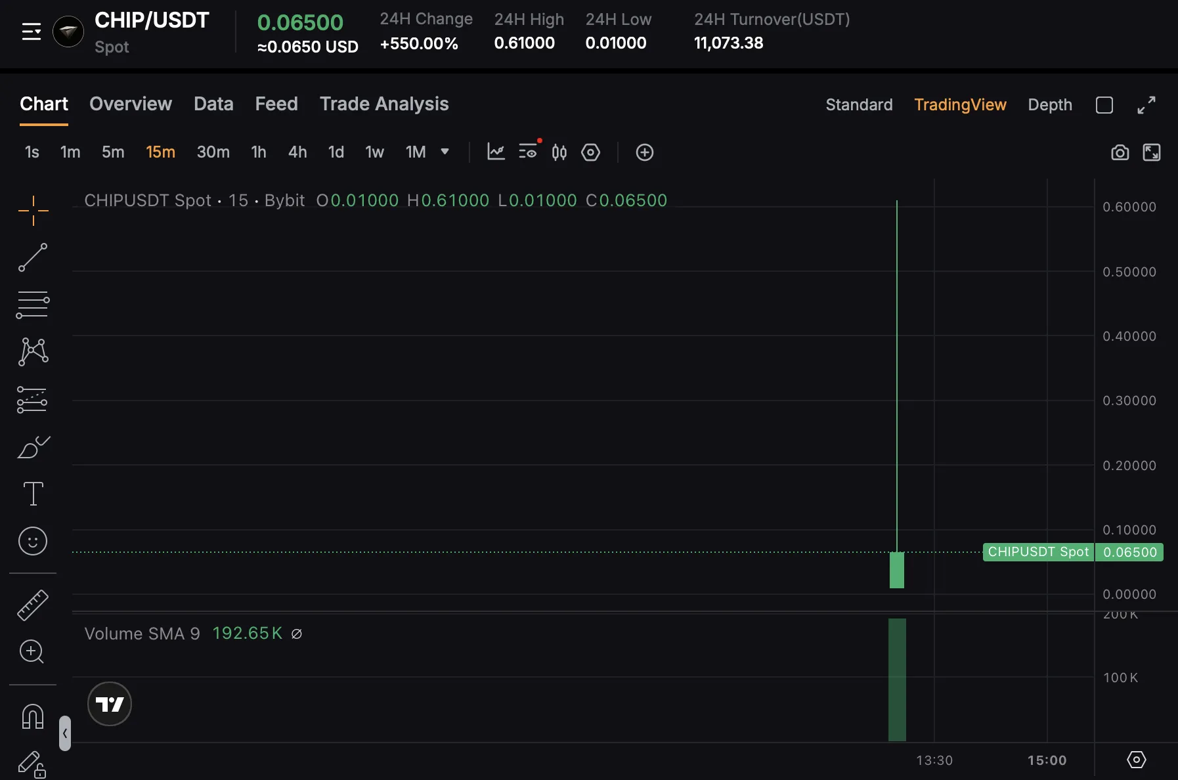
Task: Toggle the square layout box near Depth
Action: point(1104,105)
